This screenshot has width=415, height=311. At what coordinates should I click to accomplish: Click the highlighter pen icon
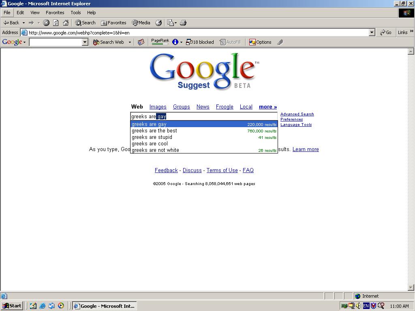(x=280, y=42)
